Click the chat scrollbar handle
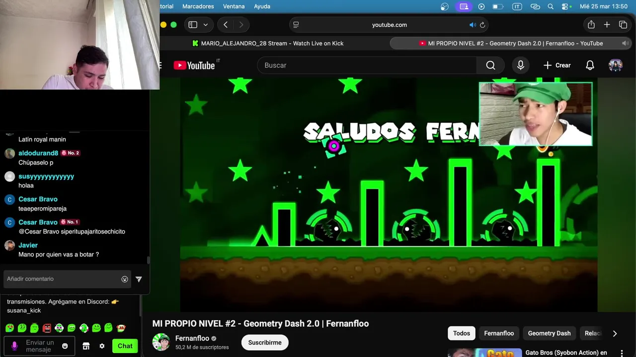Screen dimensions: 636x357 (x=148, y=260)
